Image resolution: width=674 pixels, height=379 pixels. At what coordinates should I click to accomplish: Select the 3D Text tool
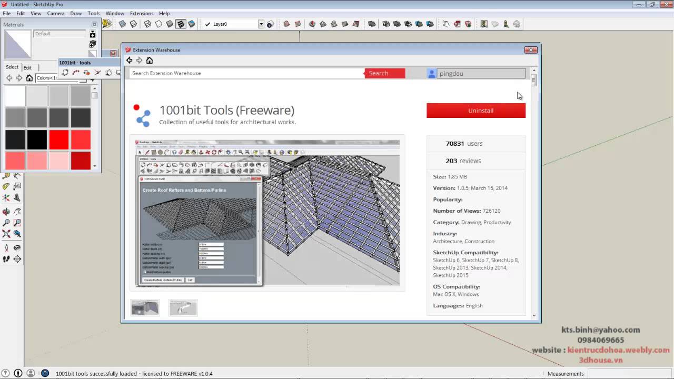coord(17,198)
